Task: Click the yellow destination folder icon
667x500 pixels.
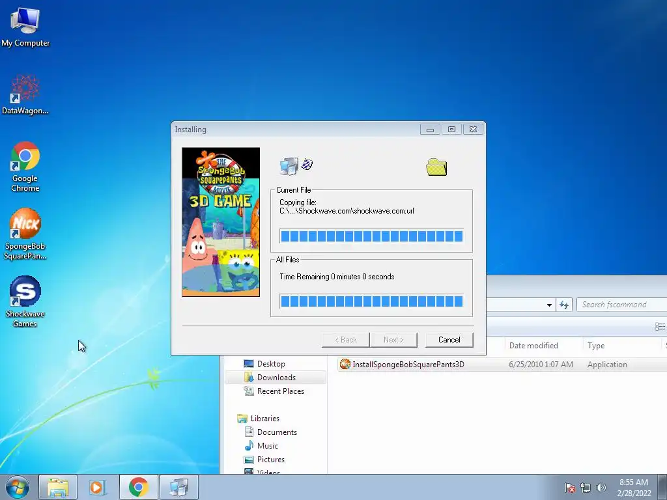Action: pyautogui.click(x=436, y=167)
